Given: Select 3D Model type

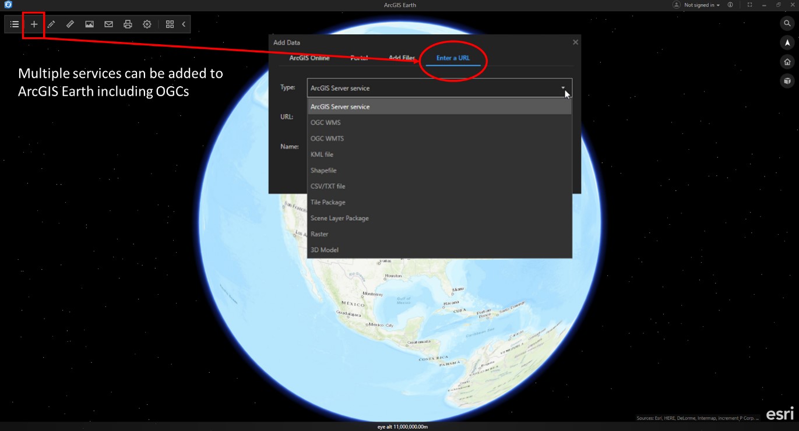Looking at the screenshot, I should [x=439, y=250].
